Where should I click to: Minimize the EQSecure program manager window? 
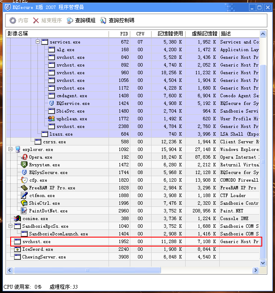click(252, 8)
